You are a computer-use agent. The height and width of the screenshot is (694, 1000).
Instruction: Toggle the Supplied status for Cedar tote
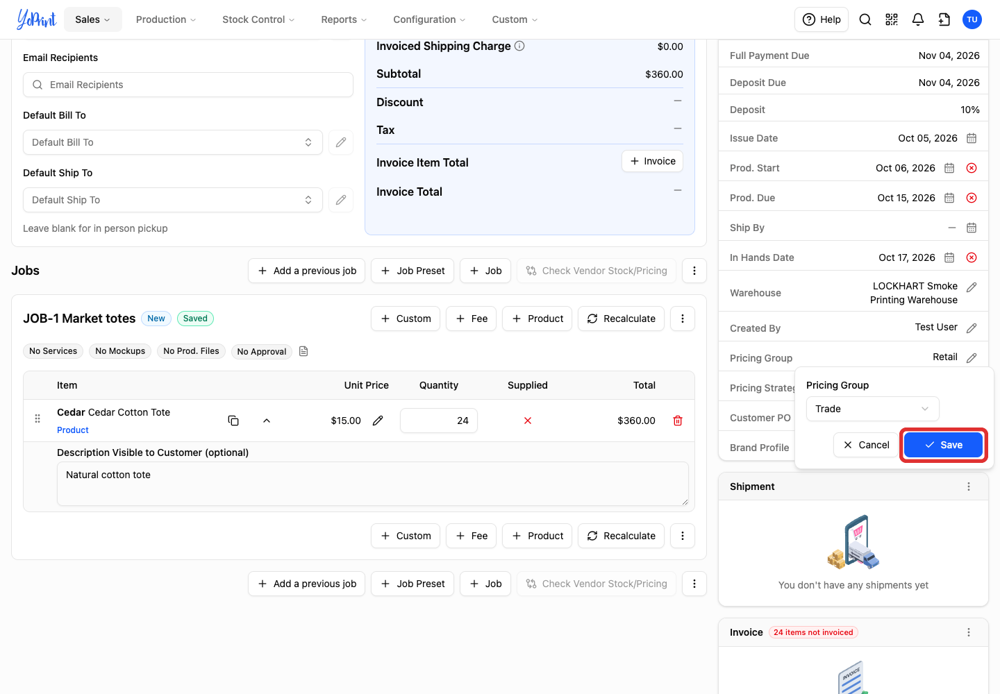[528, 421]
